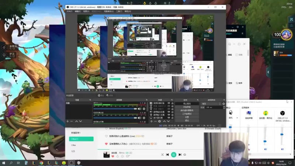295x166 pixels.
Task: Select the '123' playlist in music sidebar
Action: 73,151
